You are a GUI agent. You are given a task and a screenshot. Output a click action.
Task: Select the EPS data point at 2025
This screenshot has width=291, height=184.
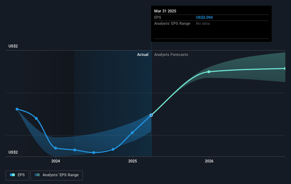click(132, 133)
